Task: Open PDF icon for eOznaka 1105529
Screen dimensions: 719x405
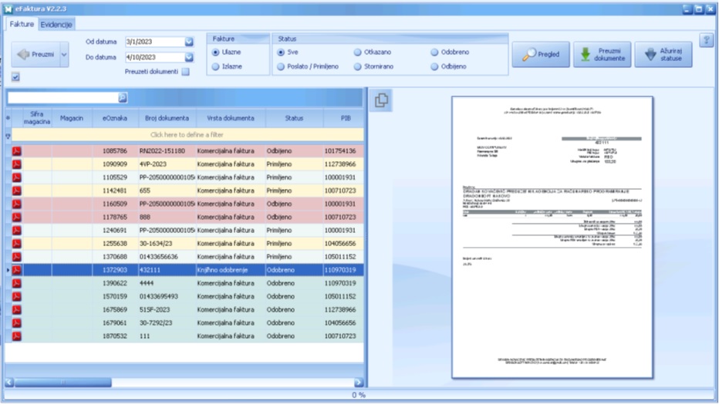Action: point(17,177)
